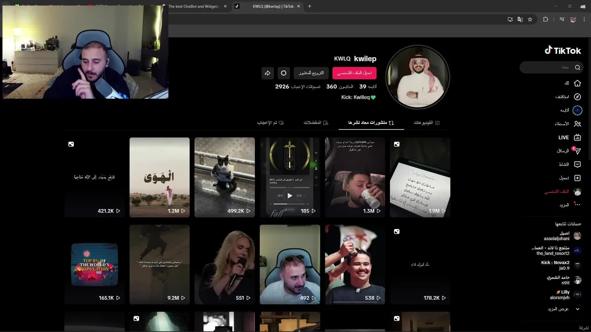591x332 pixels.
Task: Click the share profile arrow icon
Action: [x=267, y=73]
